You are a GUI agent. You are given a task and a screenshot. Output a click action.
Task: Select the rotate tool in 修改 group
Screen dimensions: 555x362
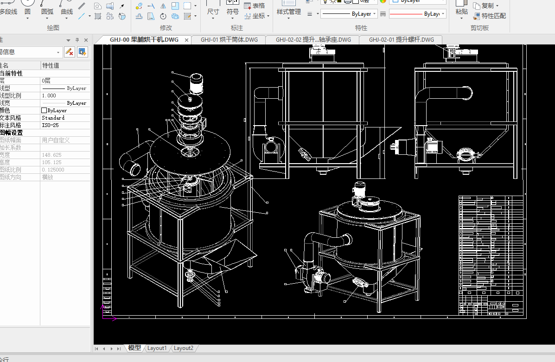[163, 17]
